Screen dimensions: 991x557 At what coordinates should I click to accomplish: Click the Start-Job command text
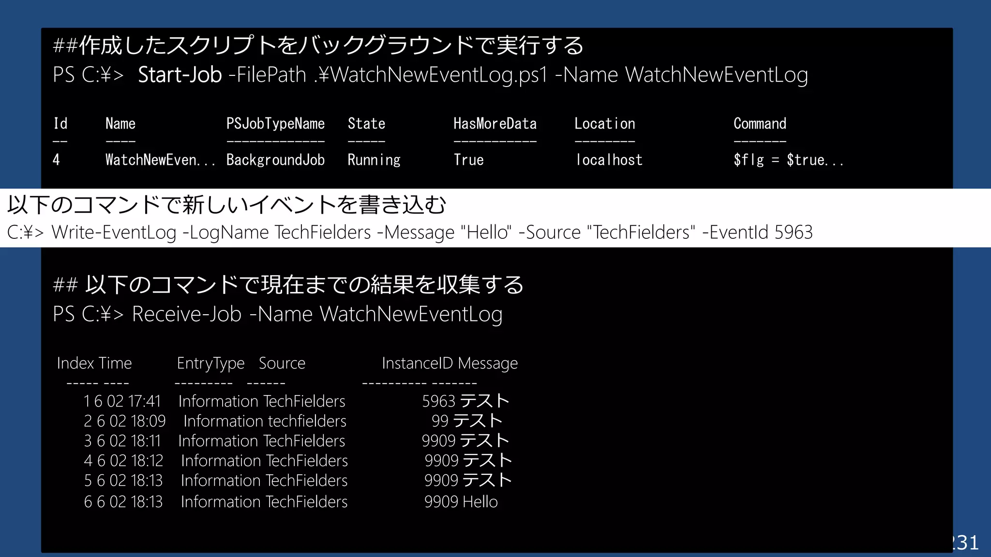(180, 75)
